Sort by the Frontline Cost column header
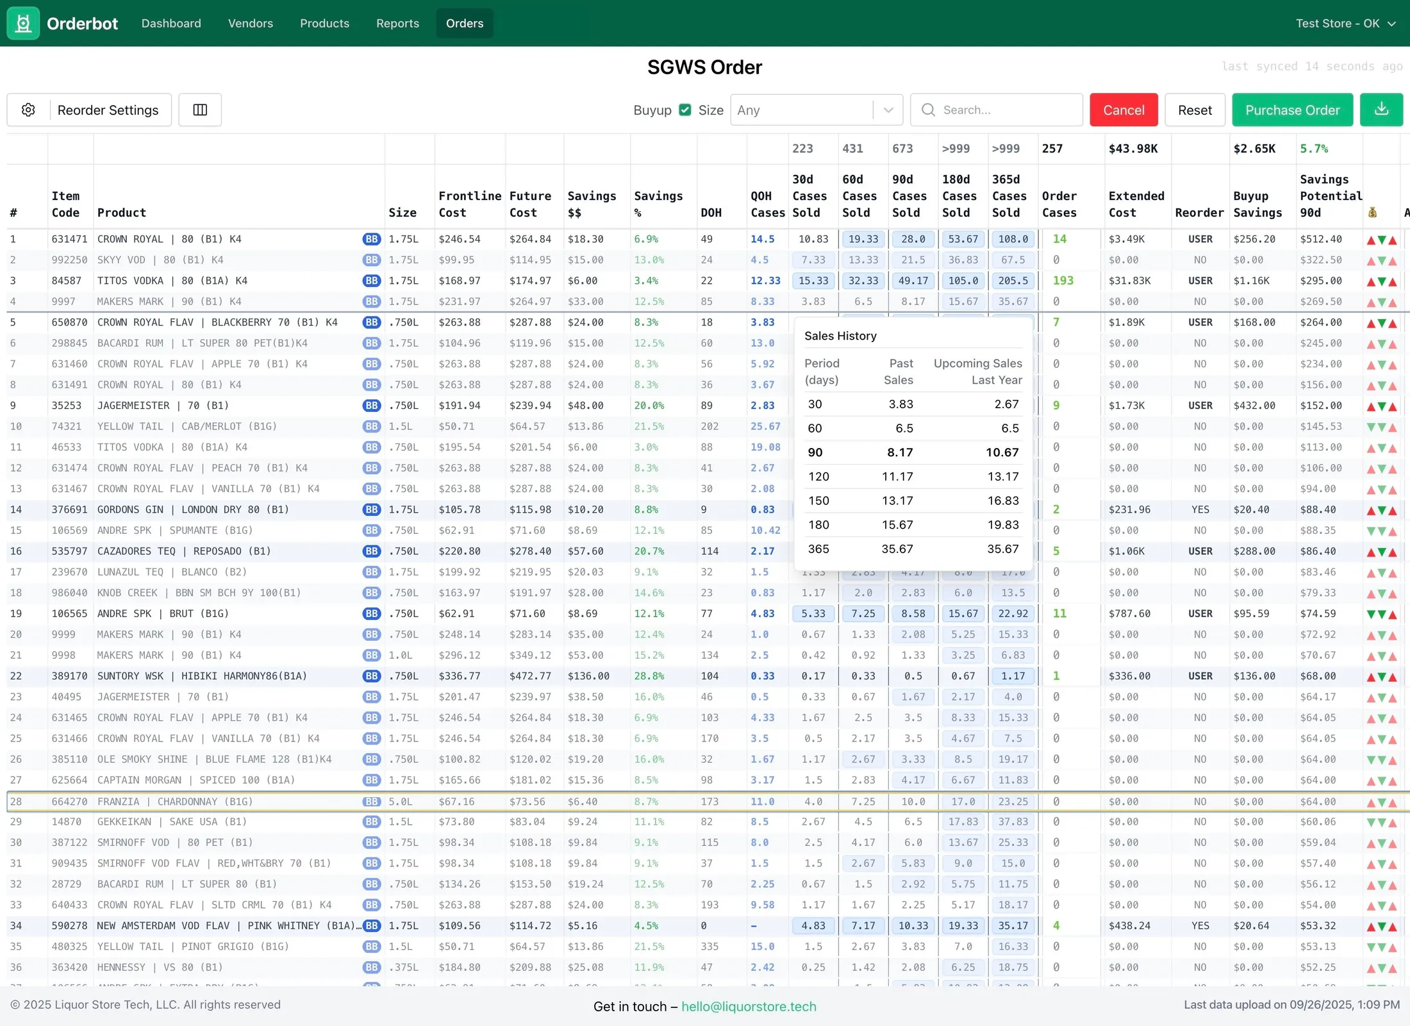Viewport: 1410px width, 1026px height. [470, 204]
